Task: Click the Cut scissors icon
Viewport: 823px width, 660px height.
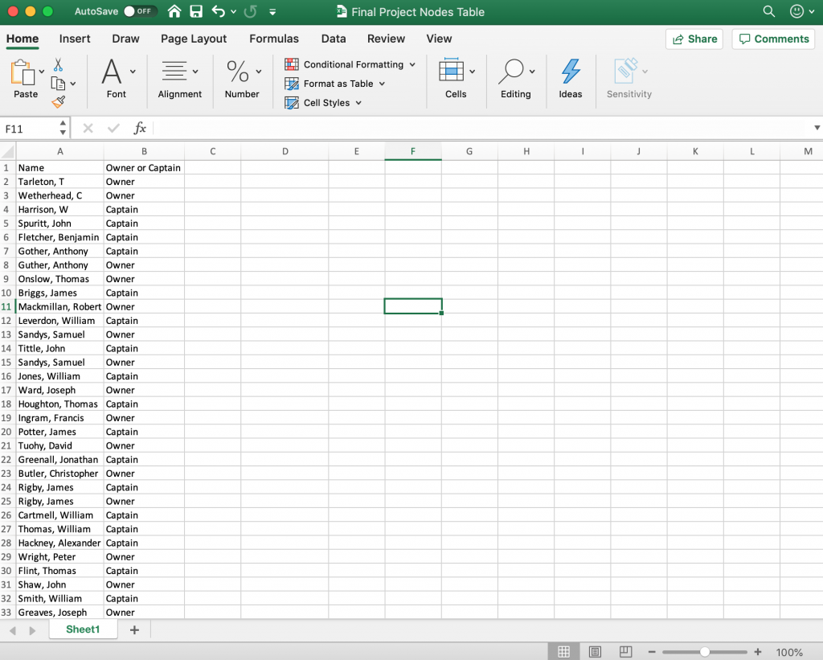Action: point(58,64)
